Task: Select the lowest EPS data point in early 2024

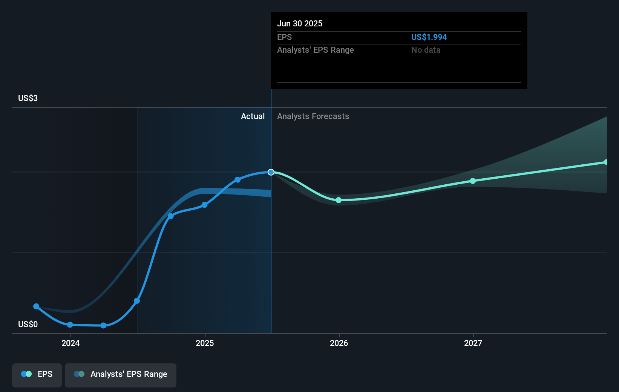Action: coord(104,325)
